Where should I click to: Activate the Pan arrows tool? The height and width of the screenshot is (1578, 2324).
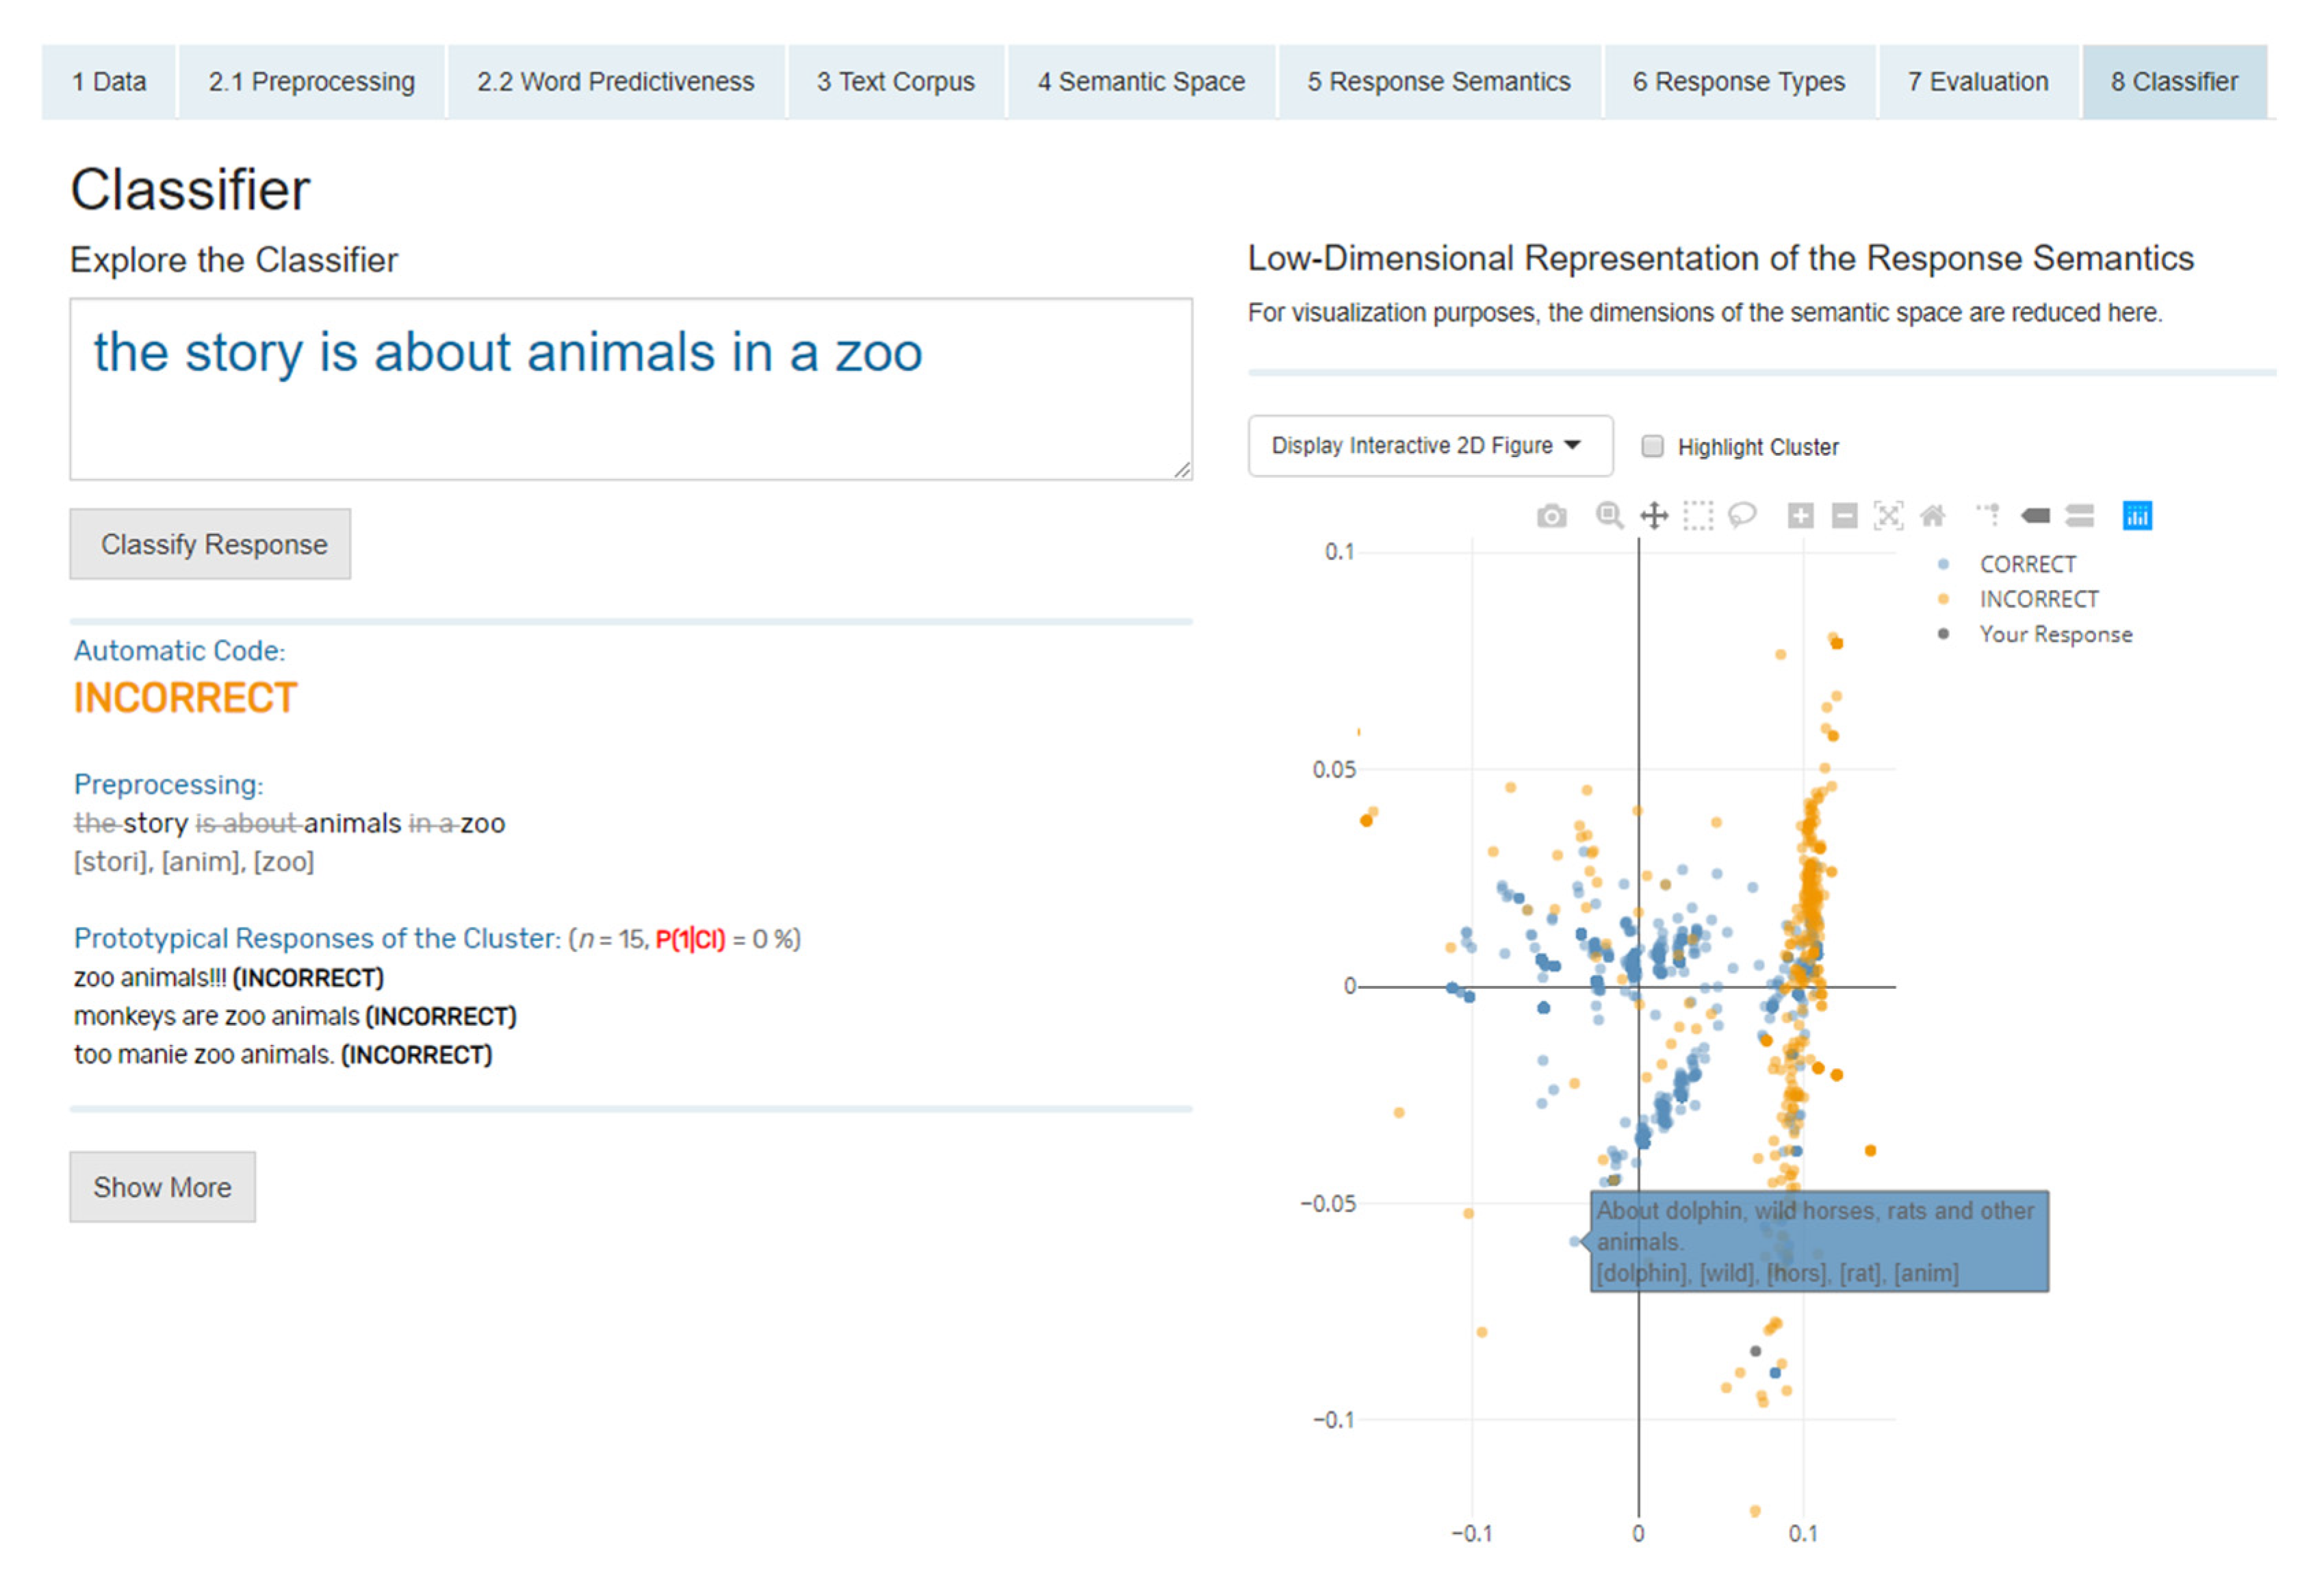(1654, 516)
